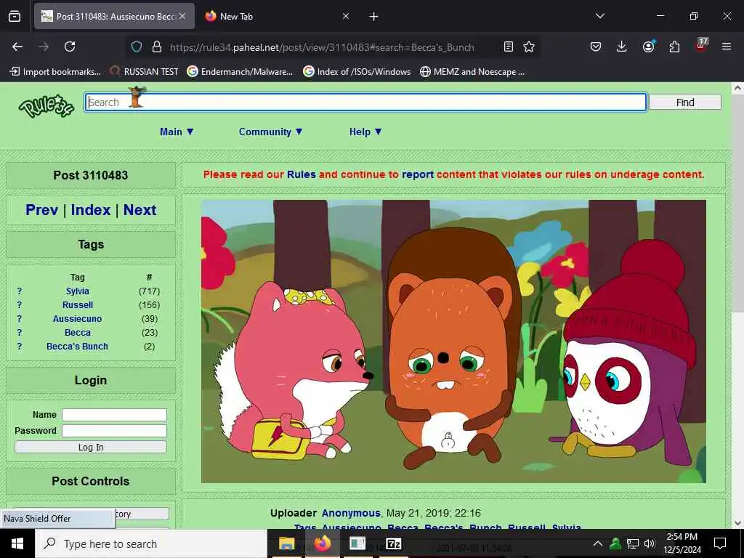Open File Explorer from the taskbar
The image size is (744, 558).
[286, 543]
